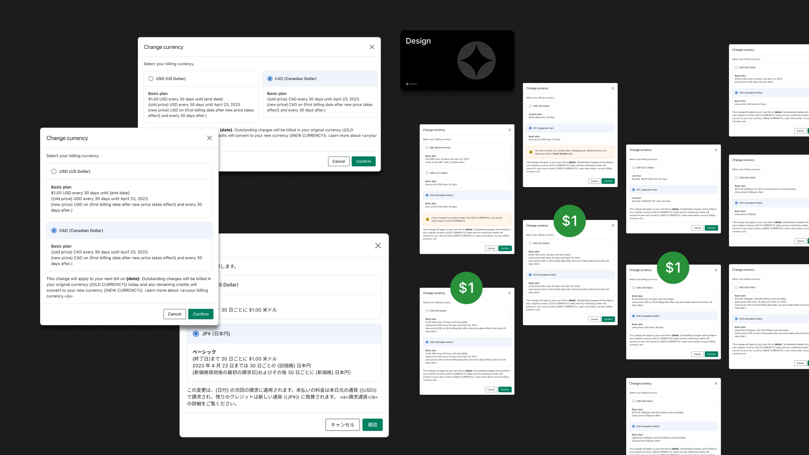
Task: Click 'Change currency' title of two-column dialog
Action: click(163, 47)
